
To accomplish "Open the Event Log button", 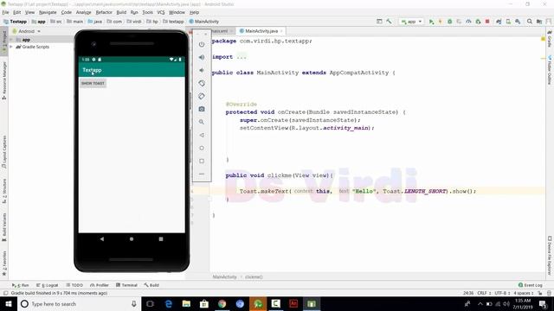I will (x=531, y=285).
